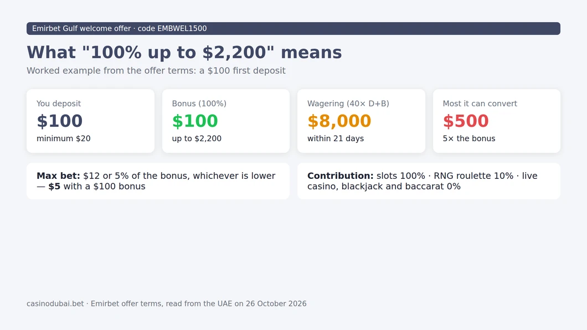Click the green $100 bonus amount
The height and width of the screenshot is (330, 587).
tap(195, 121)
